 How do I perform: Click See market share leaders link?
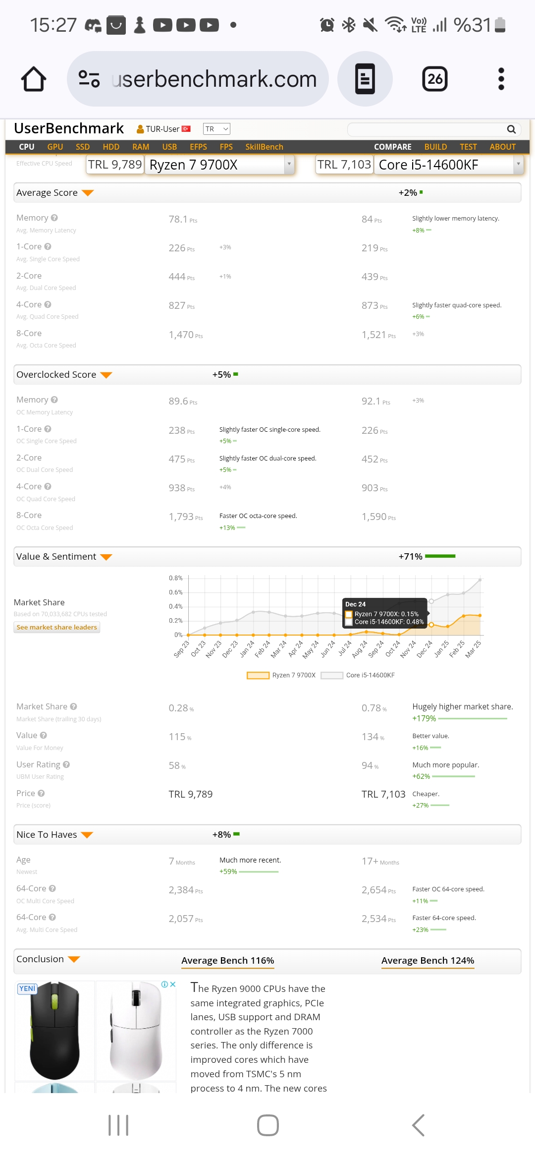tap(57, 627)
